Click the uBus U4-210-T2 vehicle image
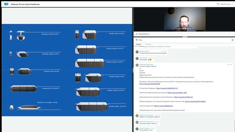 coord(86,49)
